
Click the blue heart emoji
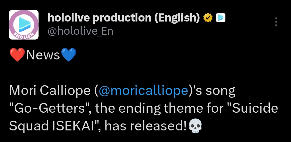(x=69, y=55)
